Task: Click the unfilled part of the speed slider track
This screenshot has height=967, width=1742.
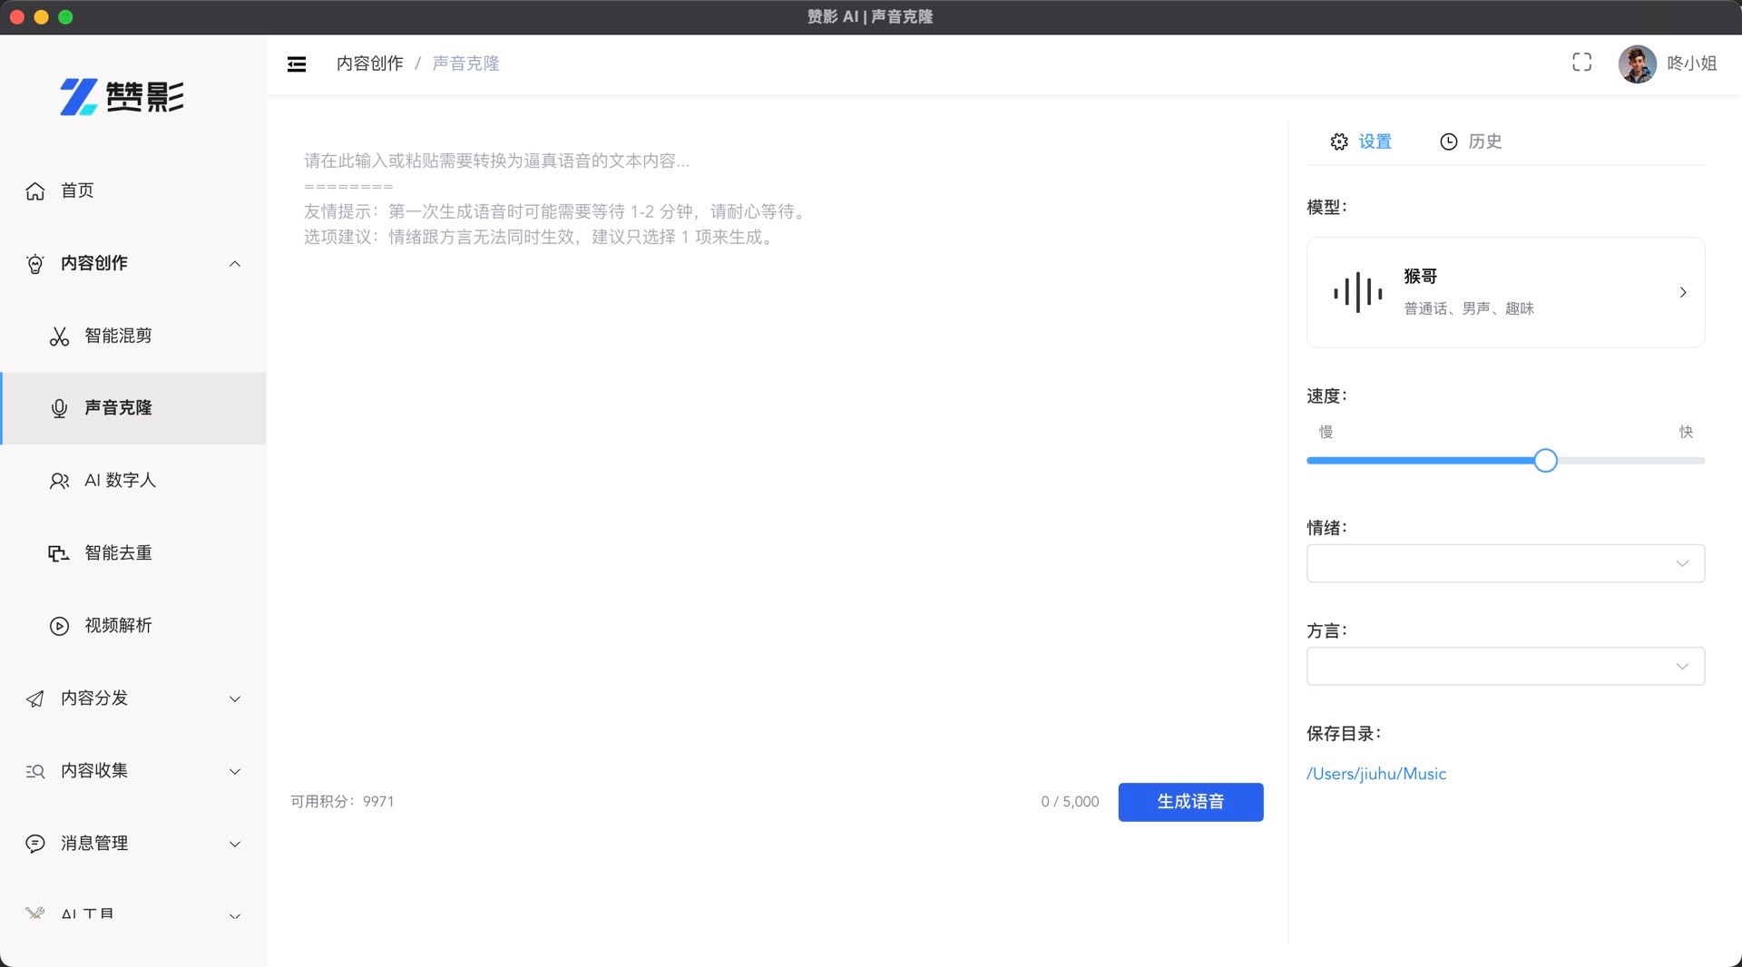Action: 1631,461
